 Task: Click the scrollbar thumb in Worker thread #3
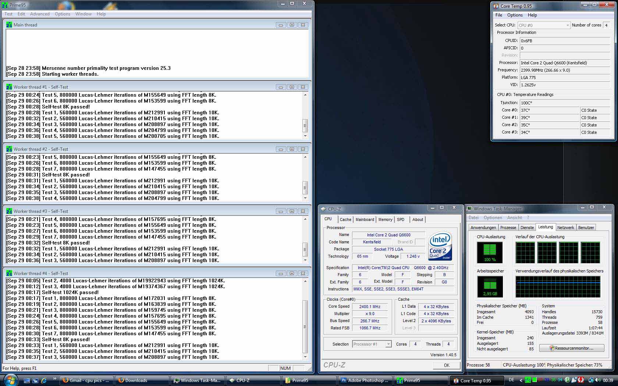[305, 249]
